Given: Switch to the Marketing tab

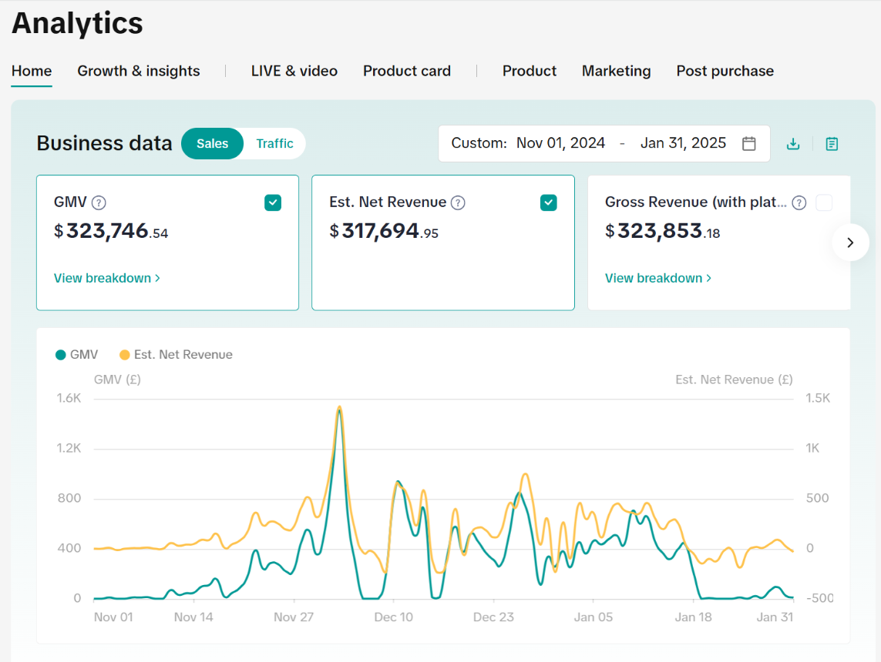Looking at the screenshot, I should 616,71.
